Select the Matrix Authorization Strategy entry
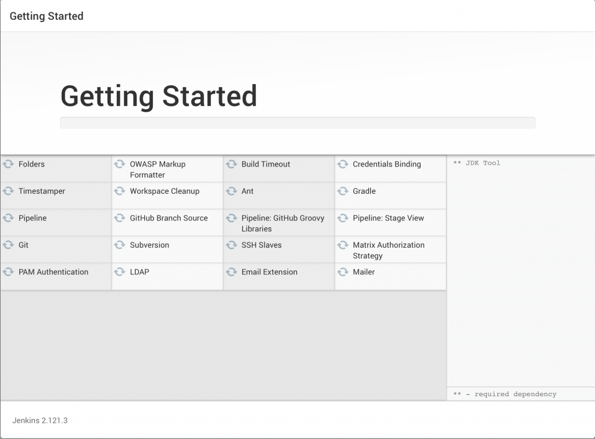This screenshot has width=595, height=439. (388, 251)
